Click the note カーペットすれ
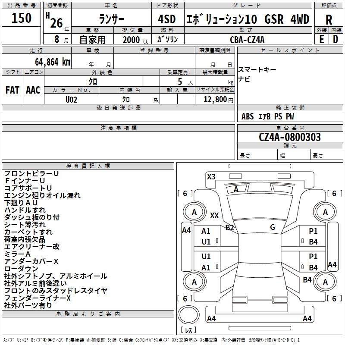The width and height of the screenshot is (345, 345). pos(28,232)
